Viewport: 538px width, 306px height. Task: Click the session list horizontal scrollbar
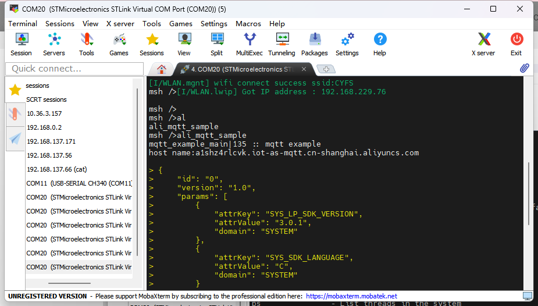coord(69,283)
